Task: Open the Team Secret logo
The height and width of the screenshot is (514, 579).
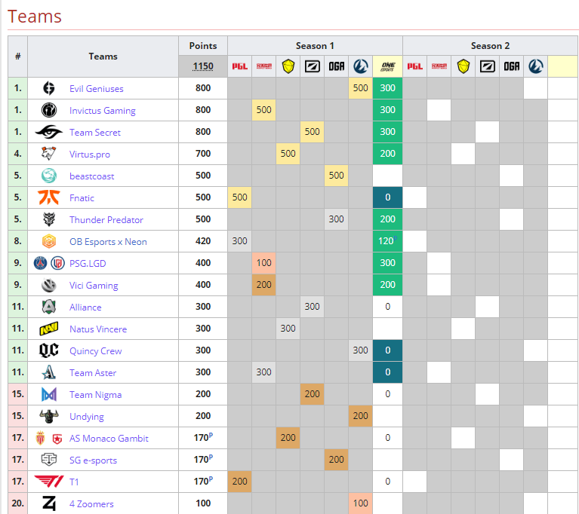Action: pyautogui.click(x=48, y=132)
